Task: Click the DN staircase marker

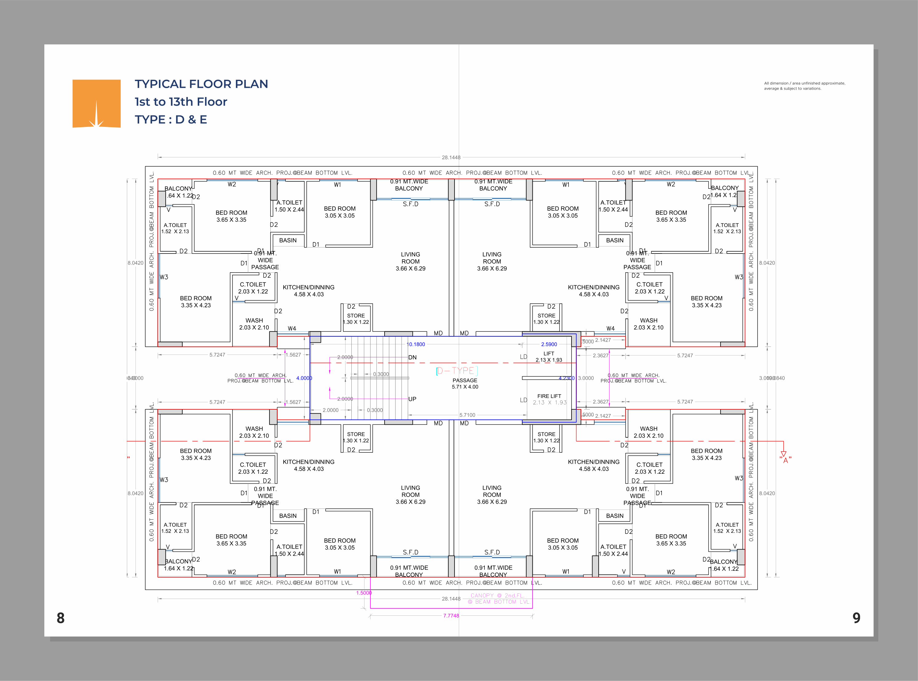Action: pos(412,357)
